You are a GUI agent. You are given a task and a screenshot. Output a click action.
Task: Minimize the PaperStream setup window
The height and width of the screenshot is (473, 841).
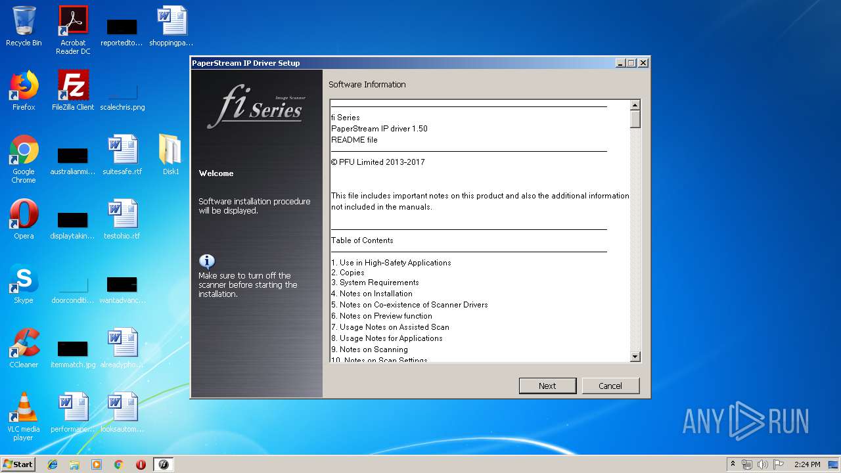(620, 63)
